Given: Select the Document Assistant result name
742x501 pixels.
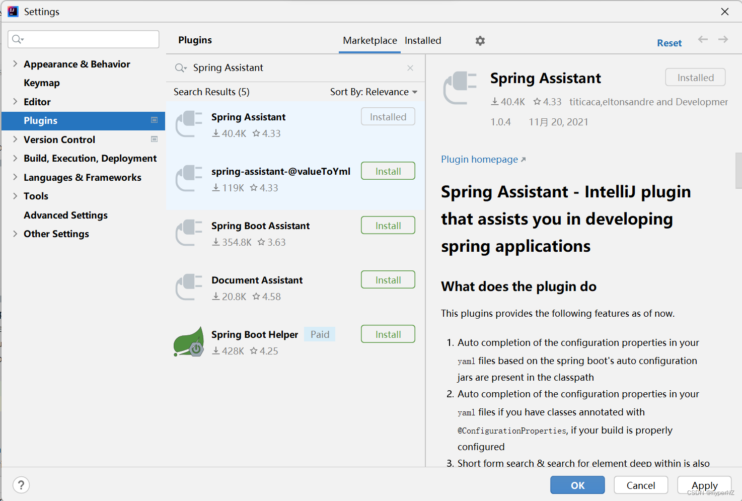Looking at the screenshot, I should tap(257, 280).
